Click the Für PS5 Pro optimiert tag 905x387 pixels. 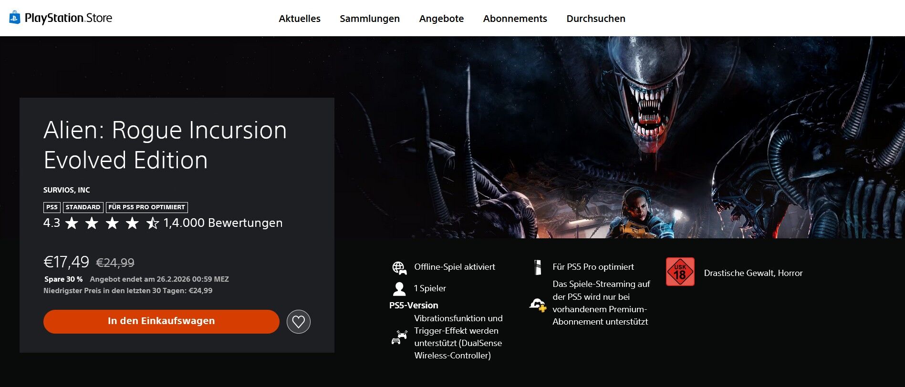pyautogui.click(x=146, y=207)
